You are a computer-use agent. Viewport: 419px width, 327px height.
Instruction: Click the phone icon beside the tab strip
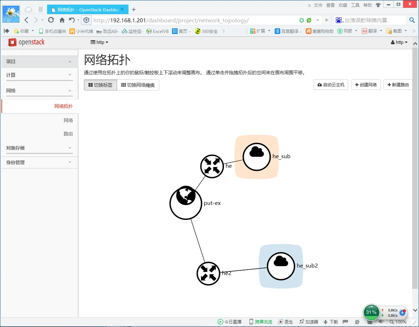point(41,10)
